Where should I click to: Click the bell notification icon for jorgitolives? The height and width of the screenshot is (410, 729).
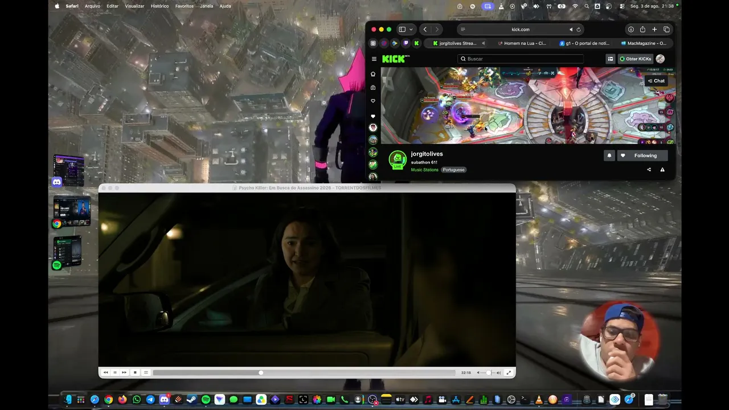(609, 155)
